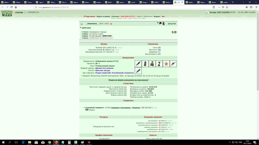Image resolution: width=259 pixels, height=145 pixels.
Task: Open the Firefox library icon
Action: 247,7
